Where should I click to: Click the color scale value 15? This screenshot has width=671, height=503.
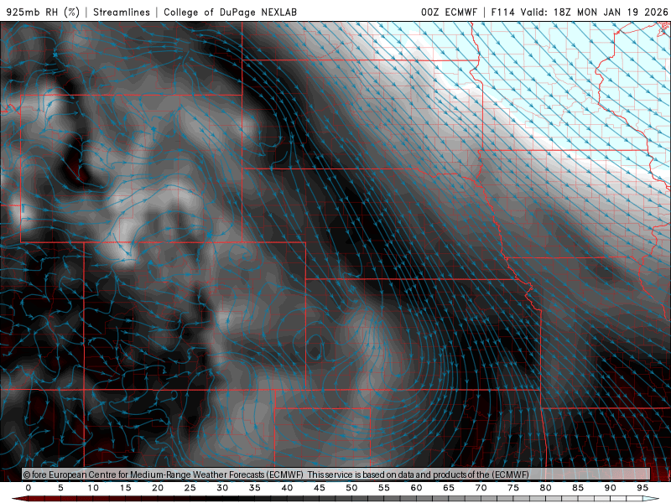point(125,488)
